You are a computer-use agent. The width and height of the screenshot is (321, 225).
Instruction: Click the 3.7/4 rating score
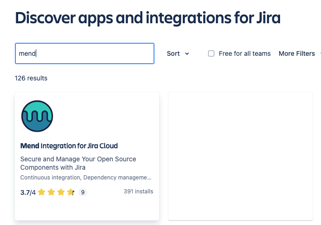coord(28,192)
